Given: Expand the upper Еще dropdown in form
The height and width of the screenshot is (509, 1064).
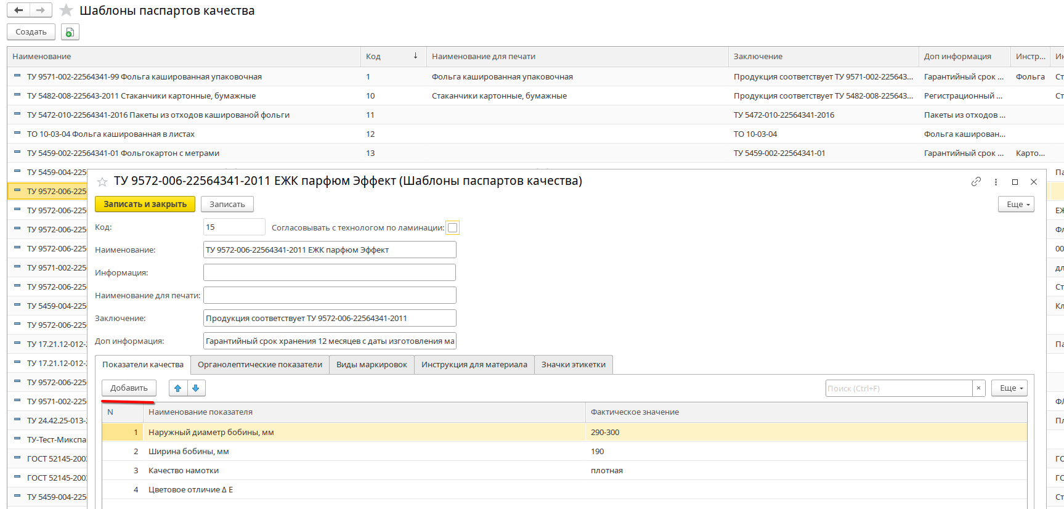Looking at the screenshot, I should pyautogui.click(x=1015, y=205).
